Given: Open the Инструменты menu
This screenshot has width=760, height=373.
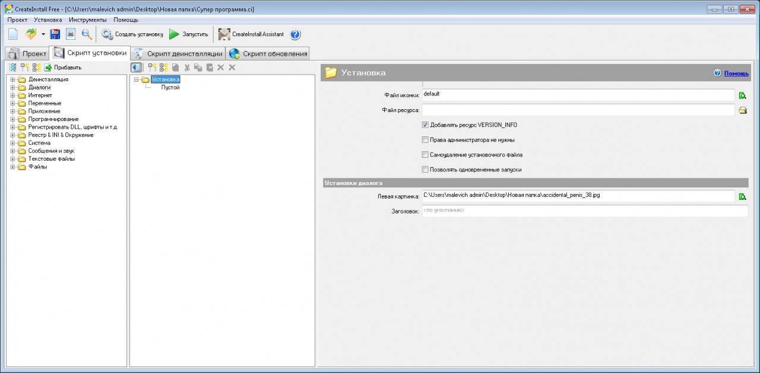Looking at the screenshot, I should 87,20.
